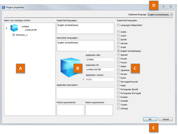Screen dimensions: 178x134
Task: Check the French language box
Action: click(x=118, y=62)
